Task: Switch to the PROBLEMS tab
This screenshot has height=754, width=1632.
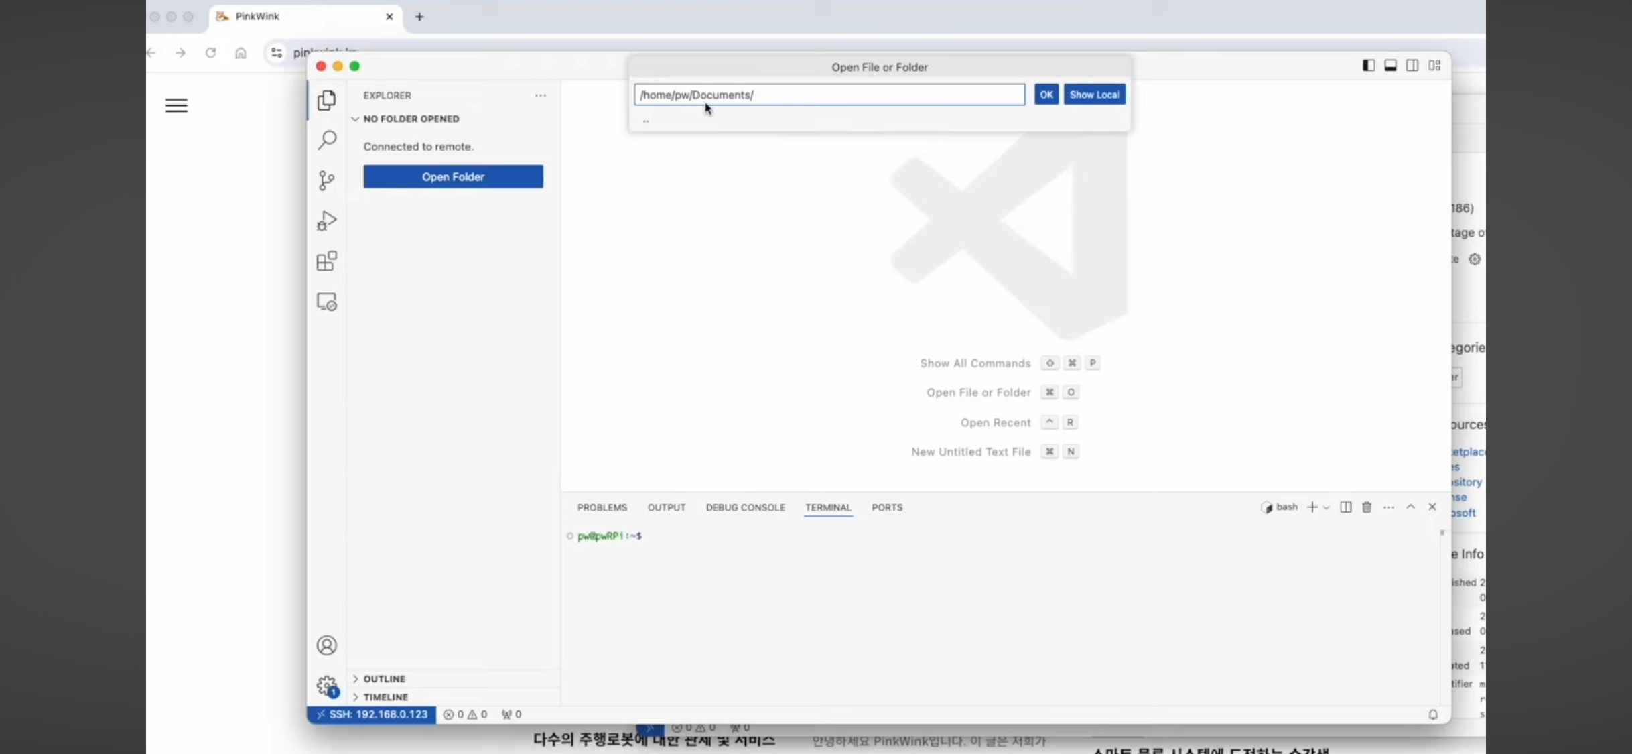Action: click(x=602, y=507)
